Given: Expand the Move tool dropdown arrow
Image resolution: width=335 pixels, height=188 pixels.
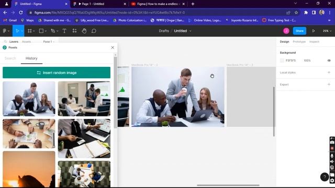Looking at the screenshot, I should (22, 31).
